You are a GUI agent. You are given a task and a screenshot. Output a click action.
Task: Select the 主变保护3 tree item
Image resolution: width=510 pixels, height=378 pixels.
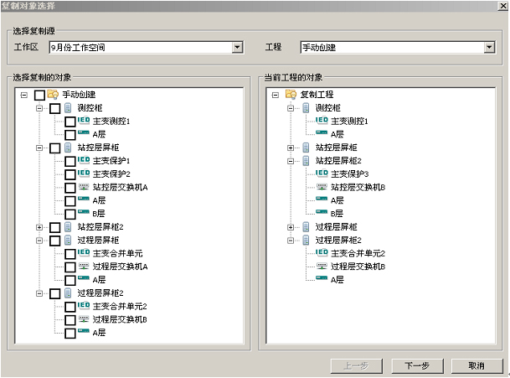[349, 173]
